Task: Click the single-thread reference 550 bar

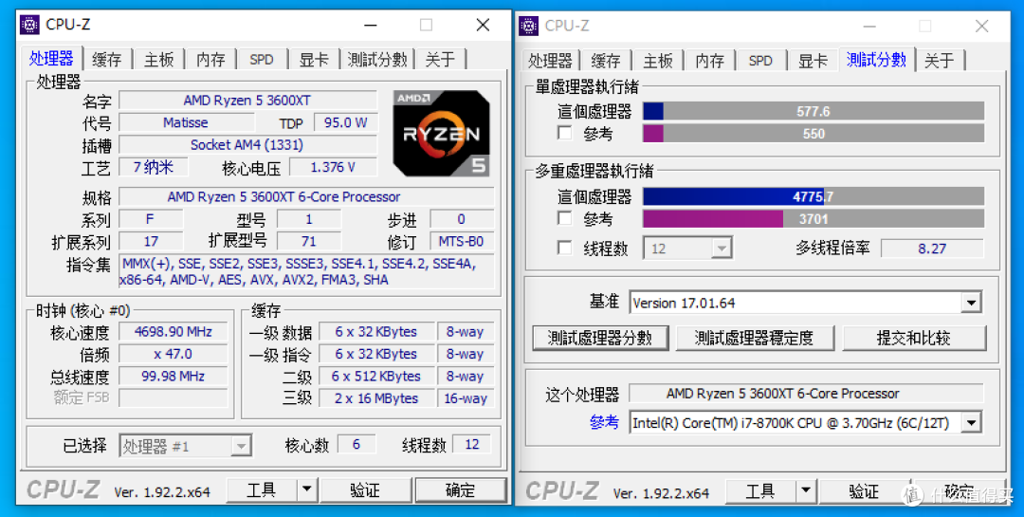Action: point(814,134)
